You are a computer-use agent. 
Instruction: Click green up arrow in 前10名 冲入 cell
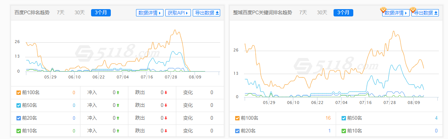point(118,131)
